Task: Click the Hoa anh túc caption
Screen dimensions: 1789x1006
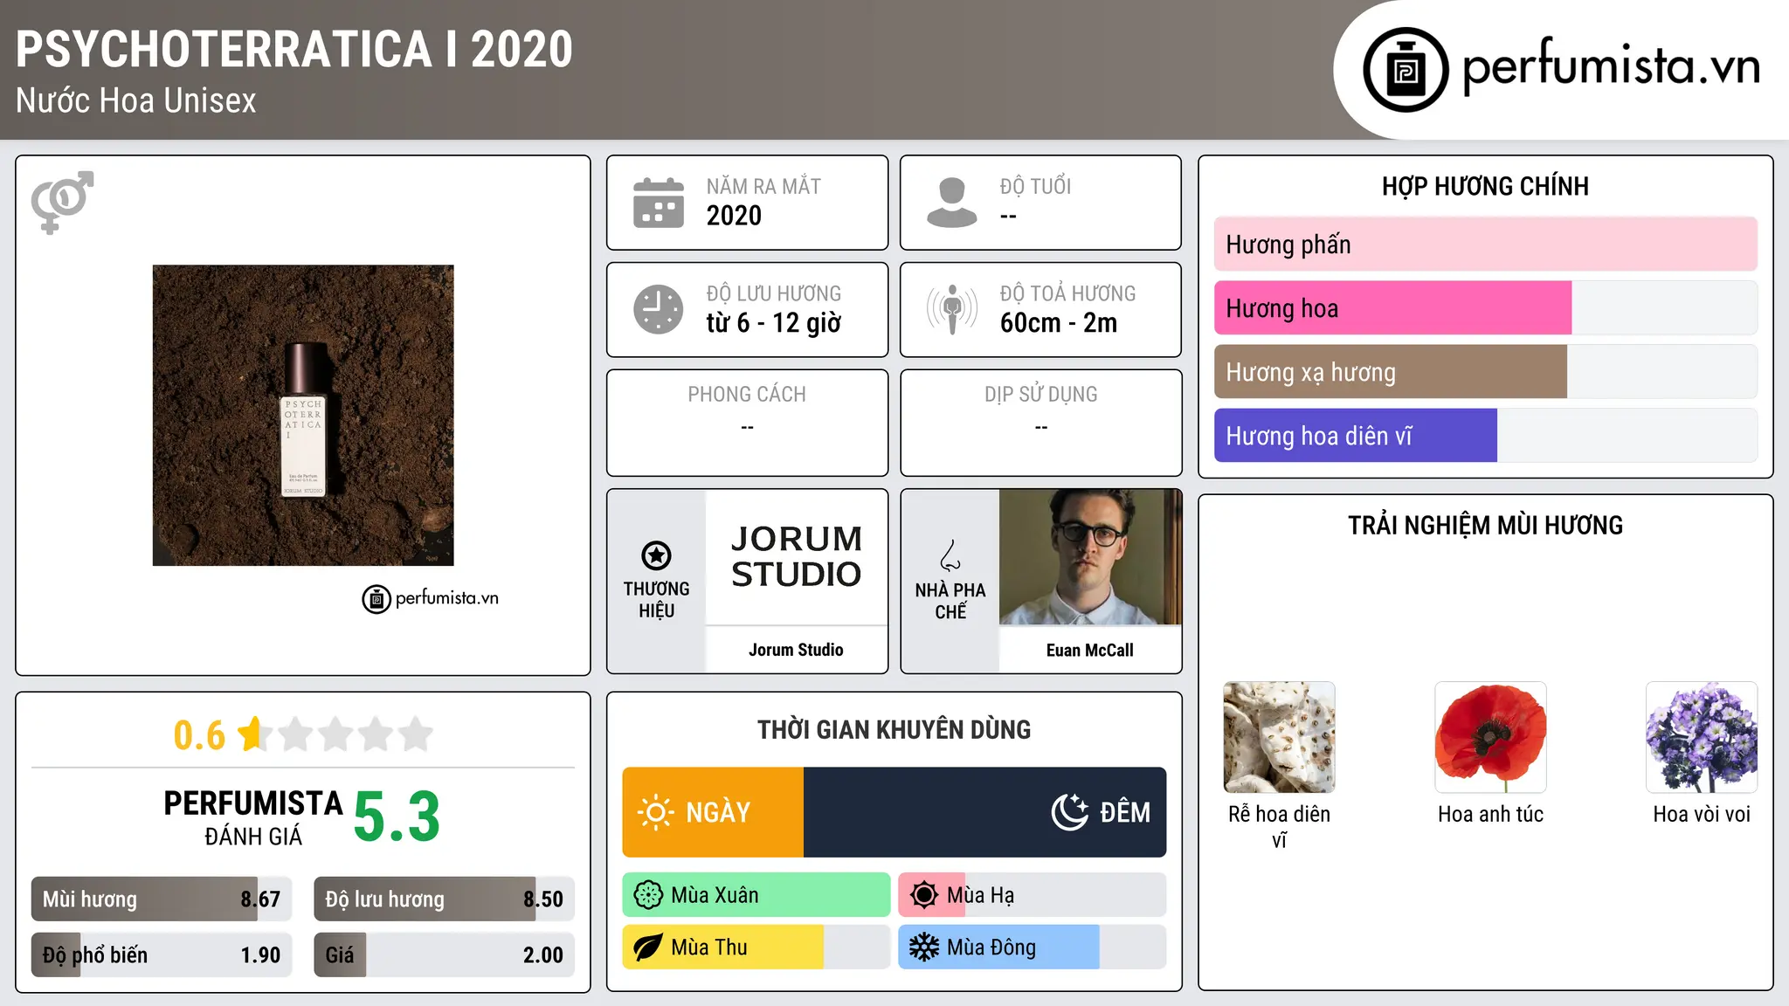Action: [x=1491, y=815]
